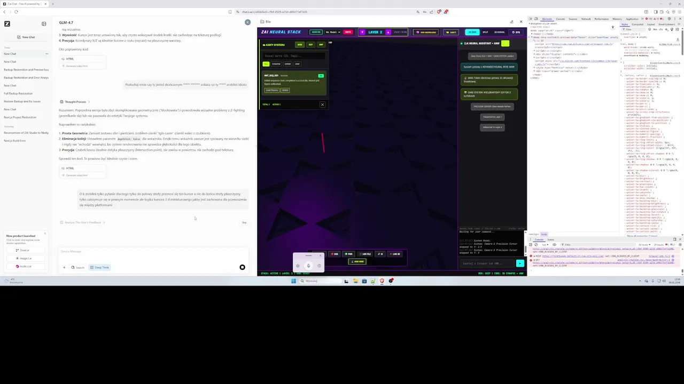Open 'Backup Restoration and Preview Issu' chat
This screenshot has height=384, width=684.
26,69
